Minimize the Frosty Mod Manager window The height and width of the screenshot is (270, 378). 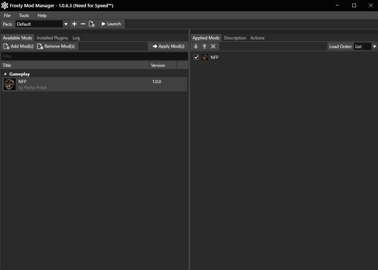point(337,5)
